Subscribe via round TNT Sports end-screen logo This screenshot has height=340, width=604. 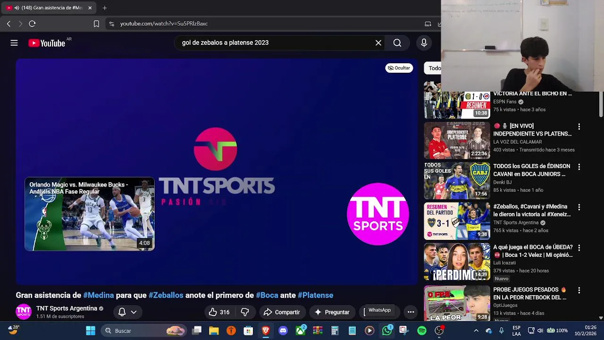point(378,214)
